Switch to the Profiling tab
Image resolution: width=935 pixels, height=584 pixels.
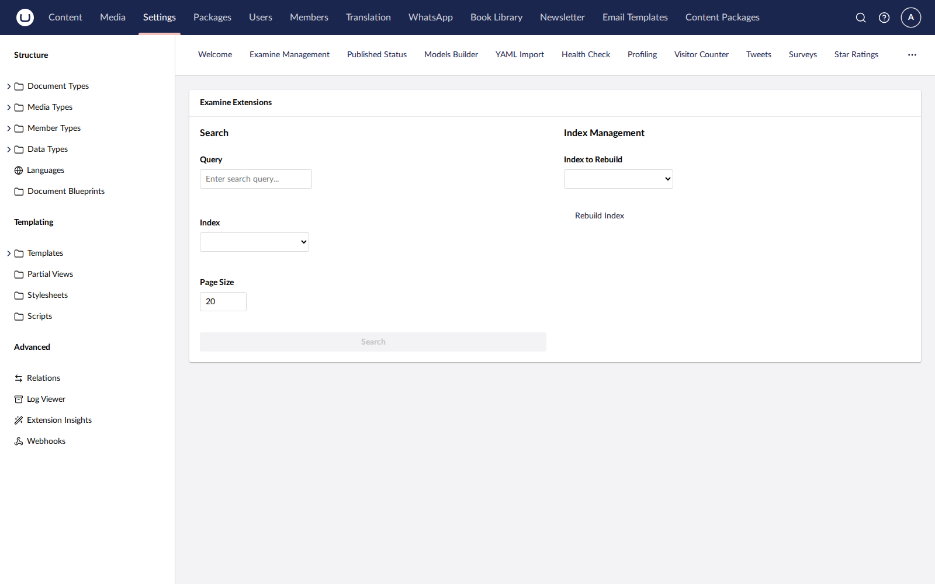click(x=642, y=55)
